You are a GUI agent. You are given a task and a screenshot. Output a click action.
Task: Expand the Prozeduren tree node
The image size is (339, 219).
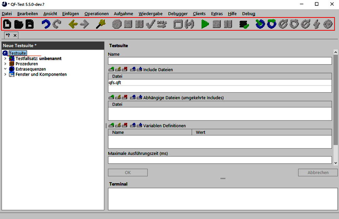click(x=5, y=64)
